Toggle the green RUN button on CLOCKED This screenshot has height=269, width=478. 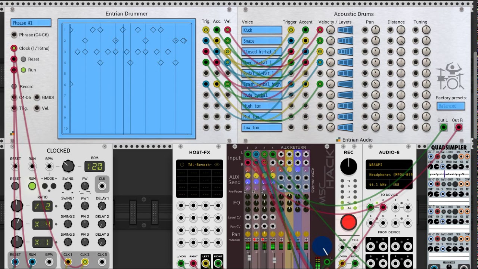pyautogui.click(x=32, y=186)
